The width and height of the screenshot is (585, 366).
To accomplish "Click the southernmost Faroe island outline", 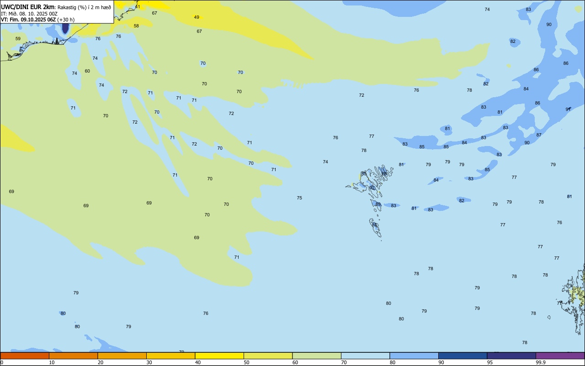I will pos(376,228).
